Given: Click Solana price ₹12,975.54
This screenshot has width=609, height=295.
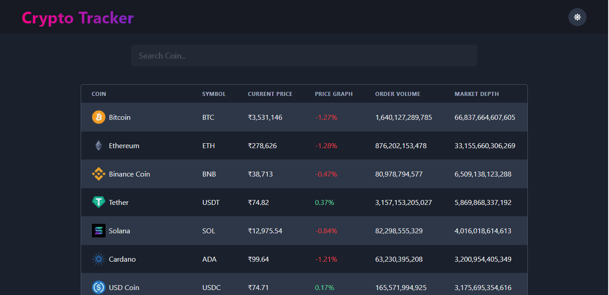Looking at the screenshot, I should pyautogui.click(x=265, y=231).
